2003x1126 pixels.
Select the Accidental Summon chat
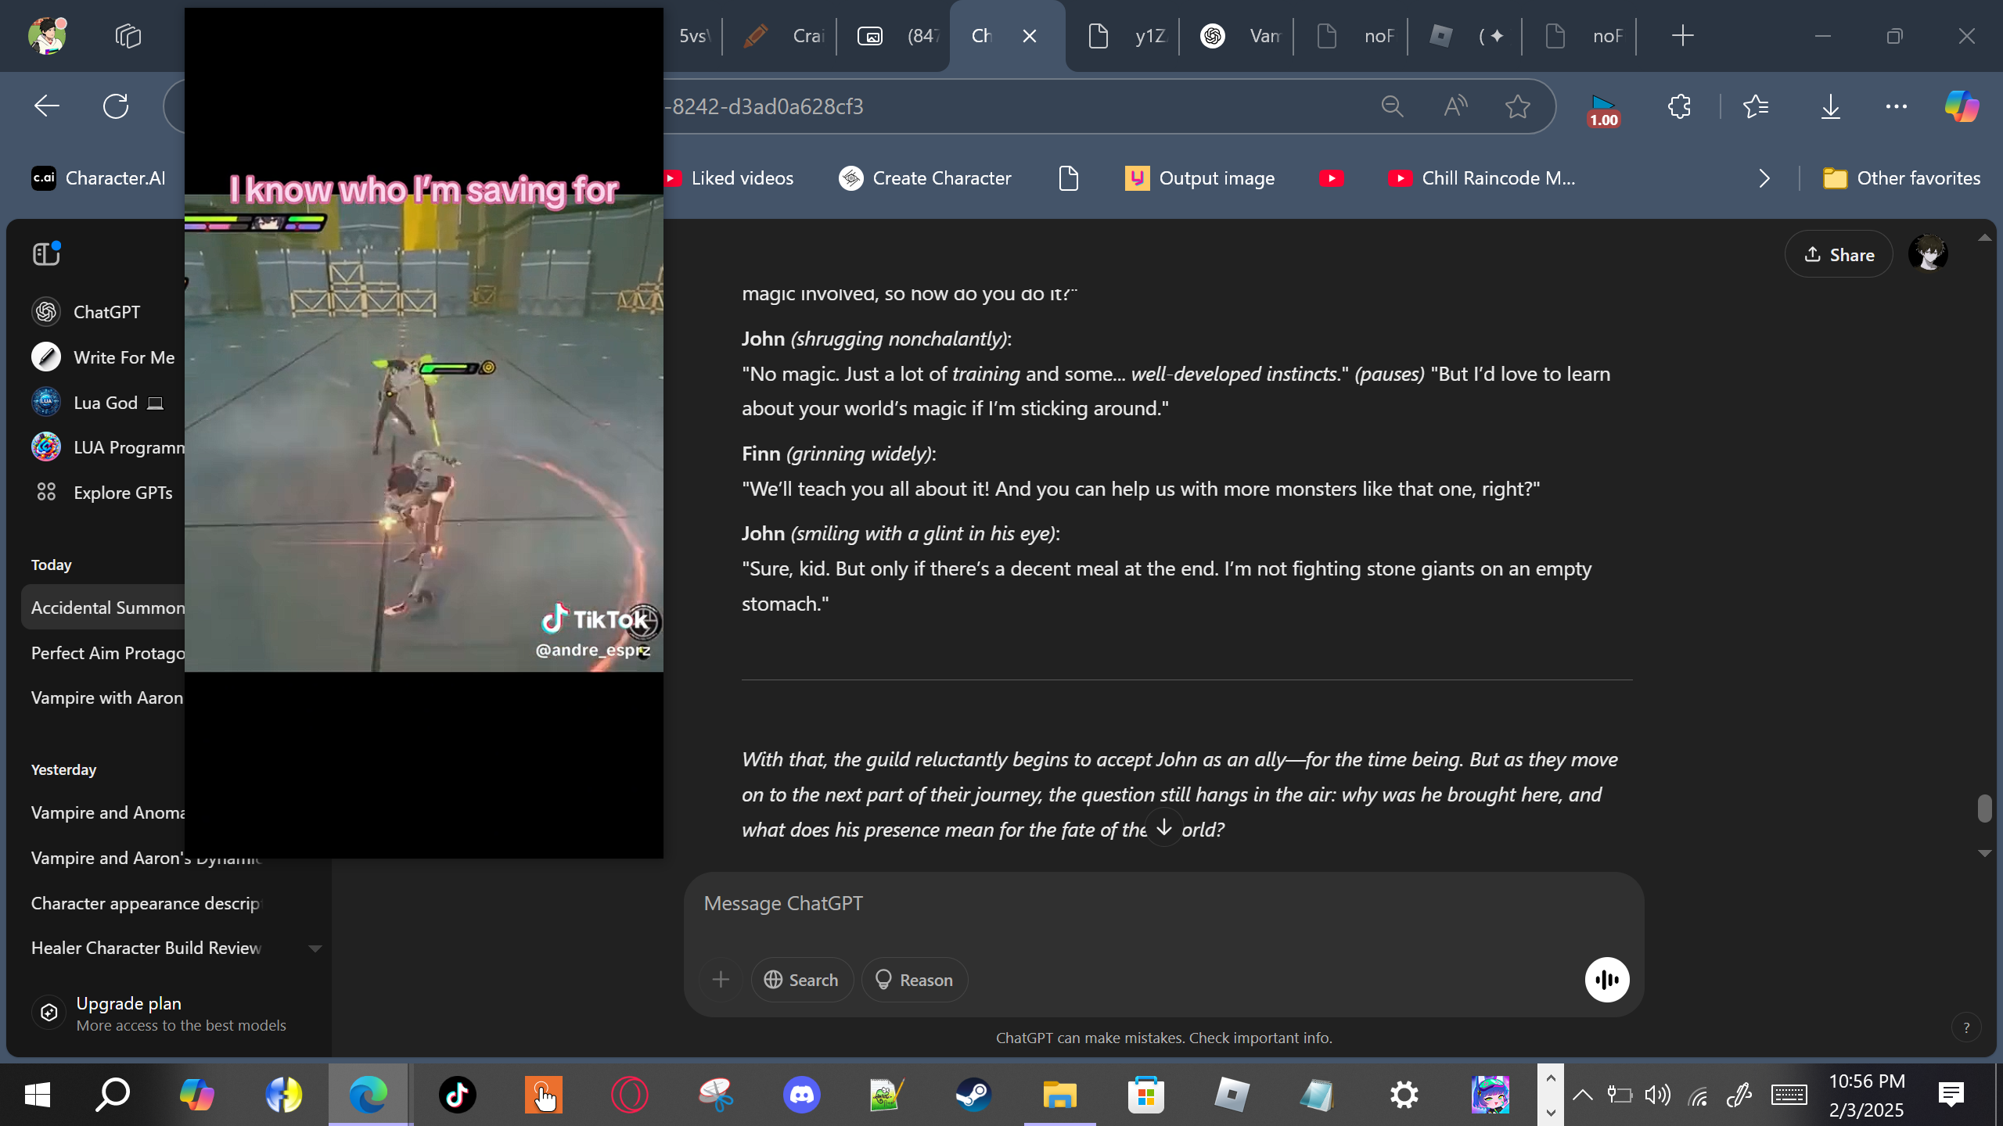(x=103, y=608)
